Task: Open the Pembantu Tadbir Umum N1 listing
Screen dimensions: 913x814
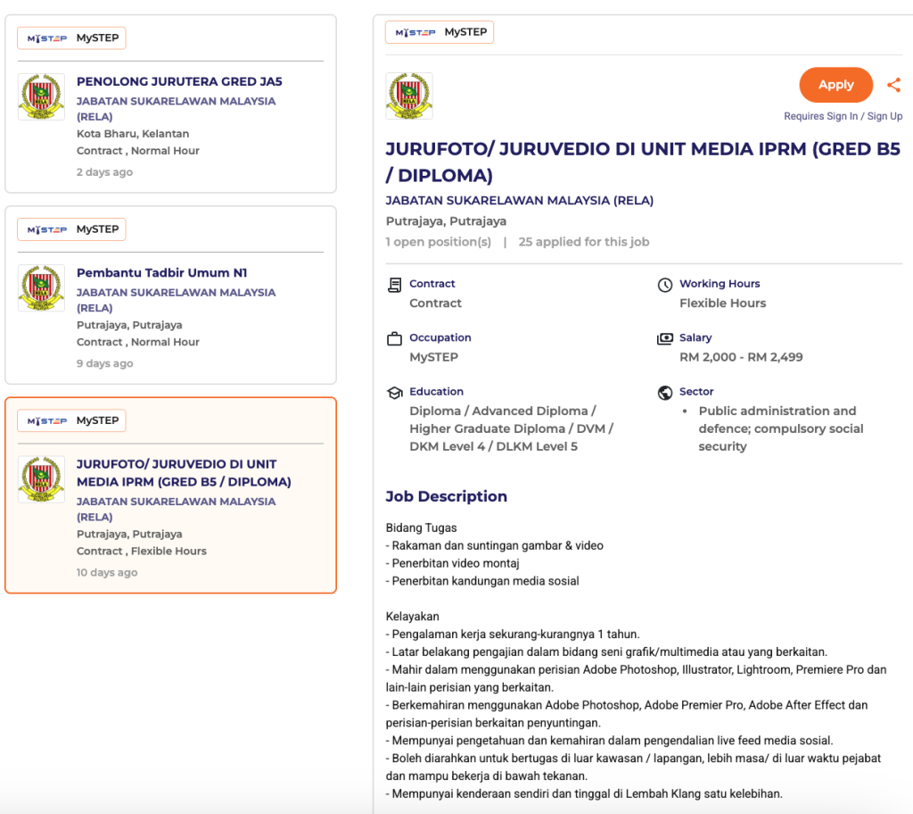Action: (x=161, y=273)
